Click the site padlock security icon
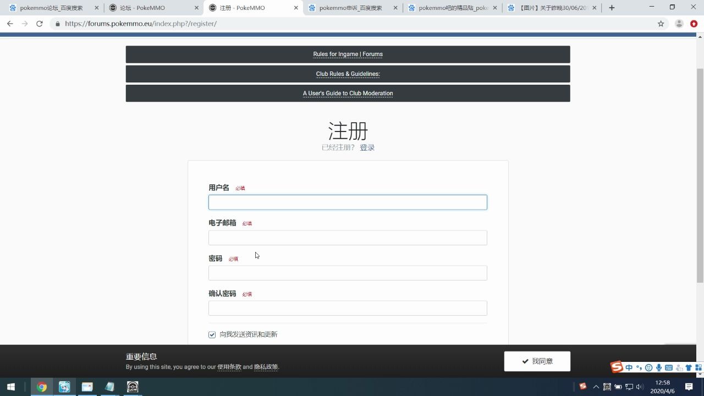This screenshot has width=704, height=396. pos(58,24)
